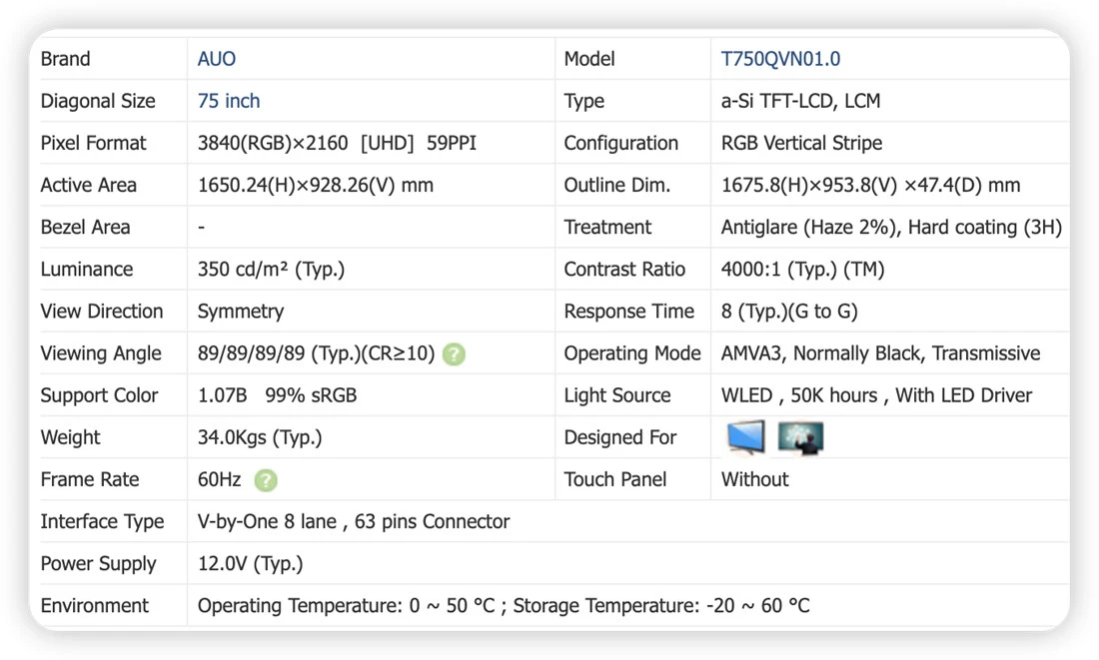1099x660 pixels.
Task: Click the outline dimension 1675.8(H)×953.8(V) value
Action: 870,185
